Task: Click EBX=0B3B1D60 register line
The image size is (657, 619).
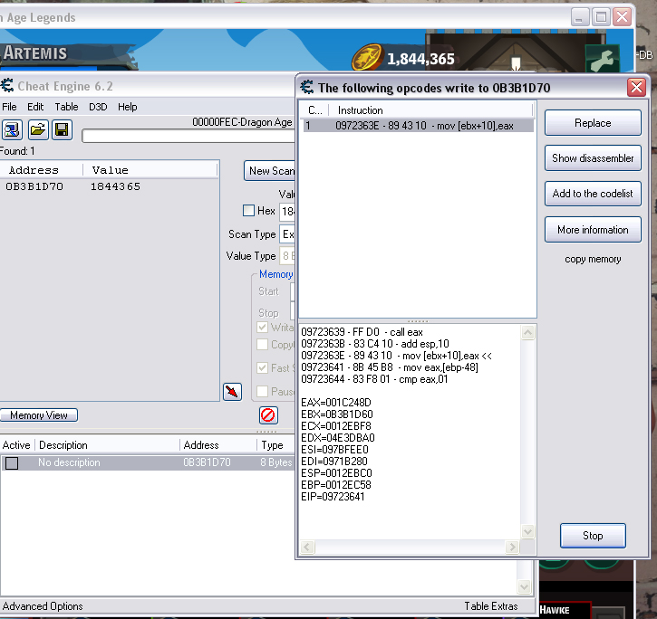Action: [337, 414]
